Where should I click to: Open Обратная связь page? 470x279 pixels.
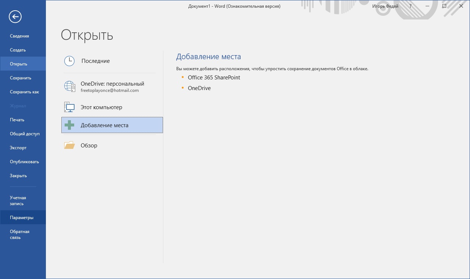(x=23, y=235)
